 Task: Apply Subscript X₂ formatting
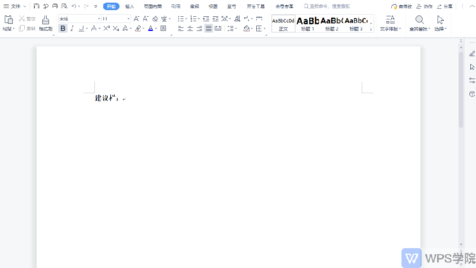tap(116, 28)
